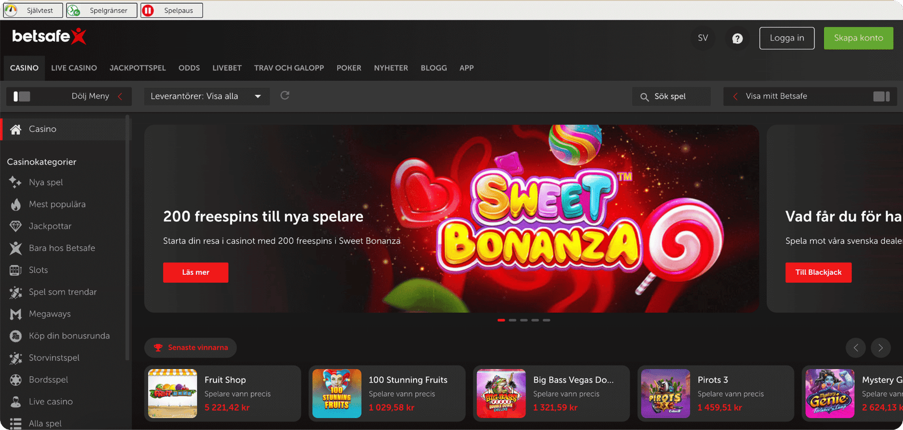Click the Spelgränser text label
This screenshot has width=903, height=430.
[x=108, y=11]
